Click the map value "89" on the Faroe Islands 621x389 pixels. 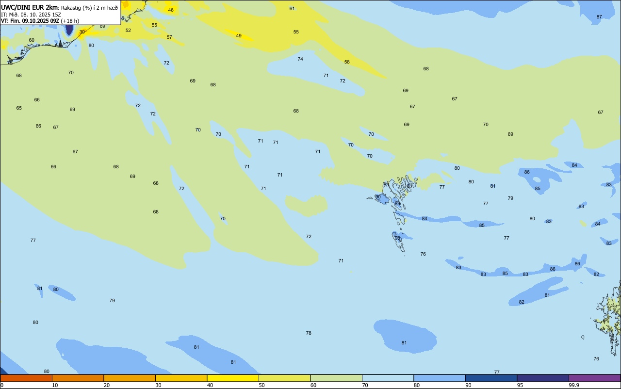click(397, 203)
